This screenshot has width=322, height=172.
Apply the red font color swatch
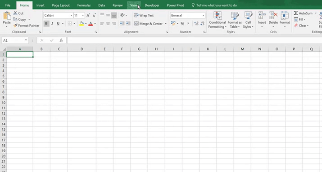click(x=91, y=24)
